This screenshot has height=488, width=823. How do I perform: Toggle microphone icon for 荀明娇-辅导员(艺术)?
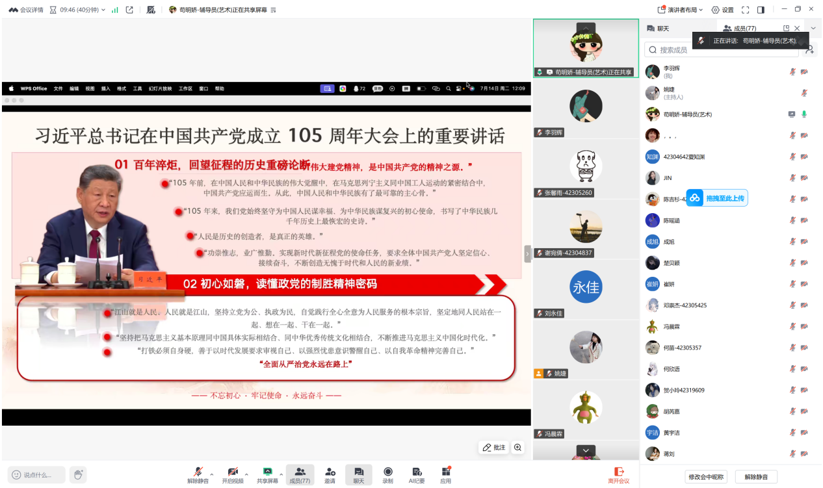[x=804, y=114]
